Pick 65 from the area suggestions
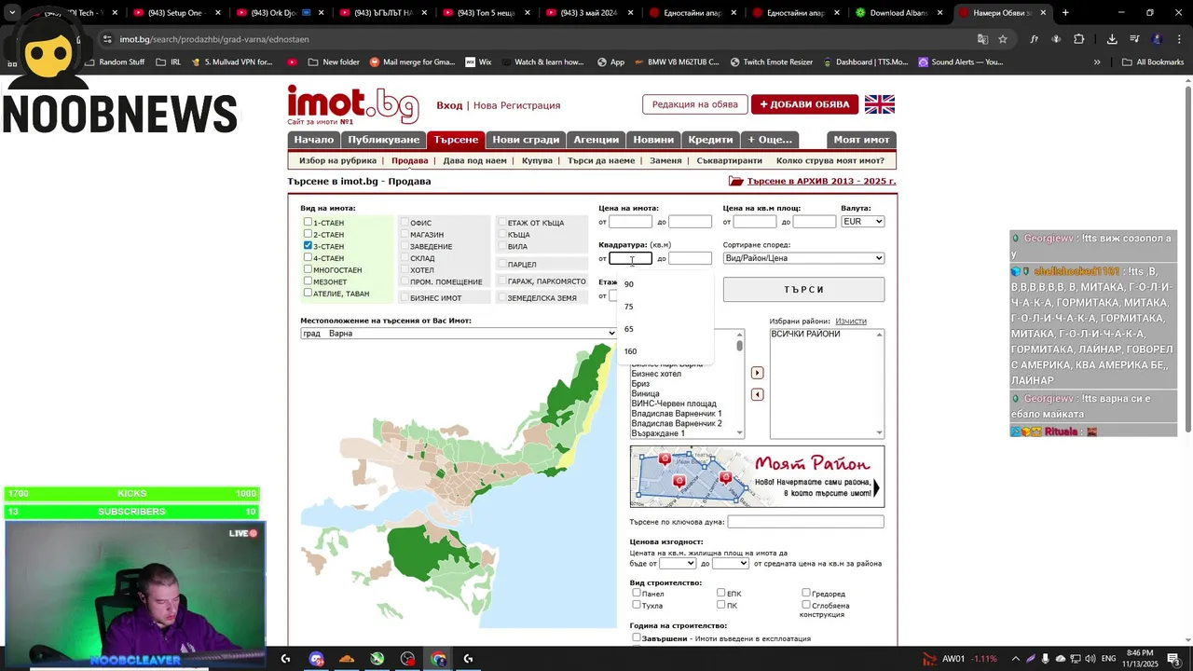Viewport: 1193px width, 671px height. point(665,329)
